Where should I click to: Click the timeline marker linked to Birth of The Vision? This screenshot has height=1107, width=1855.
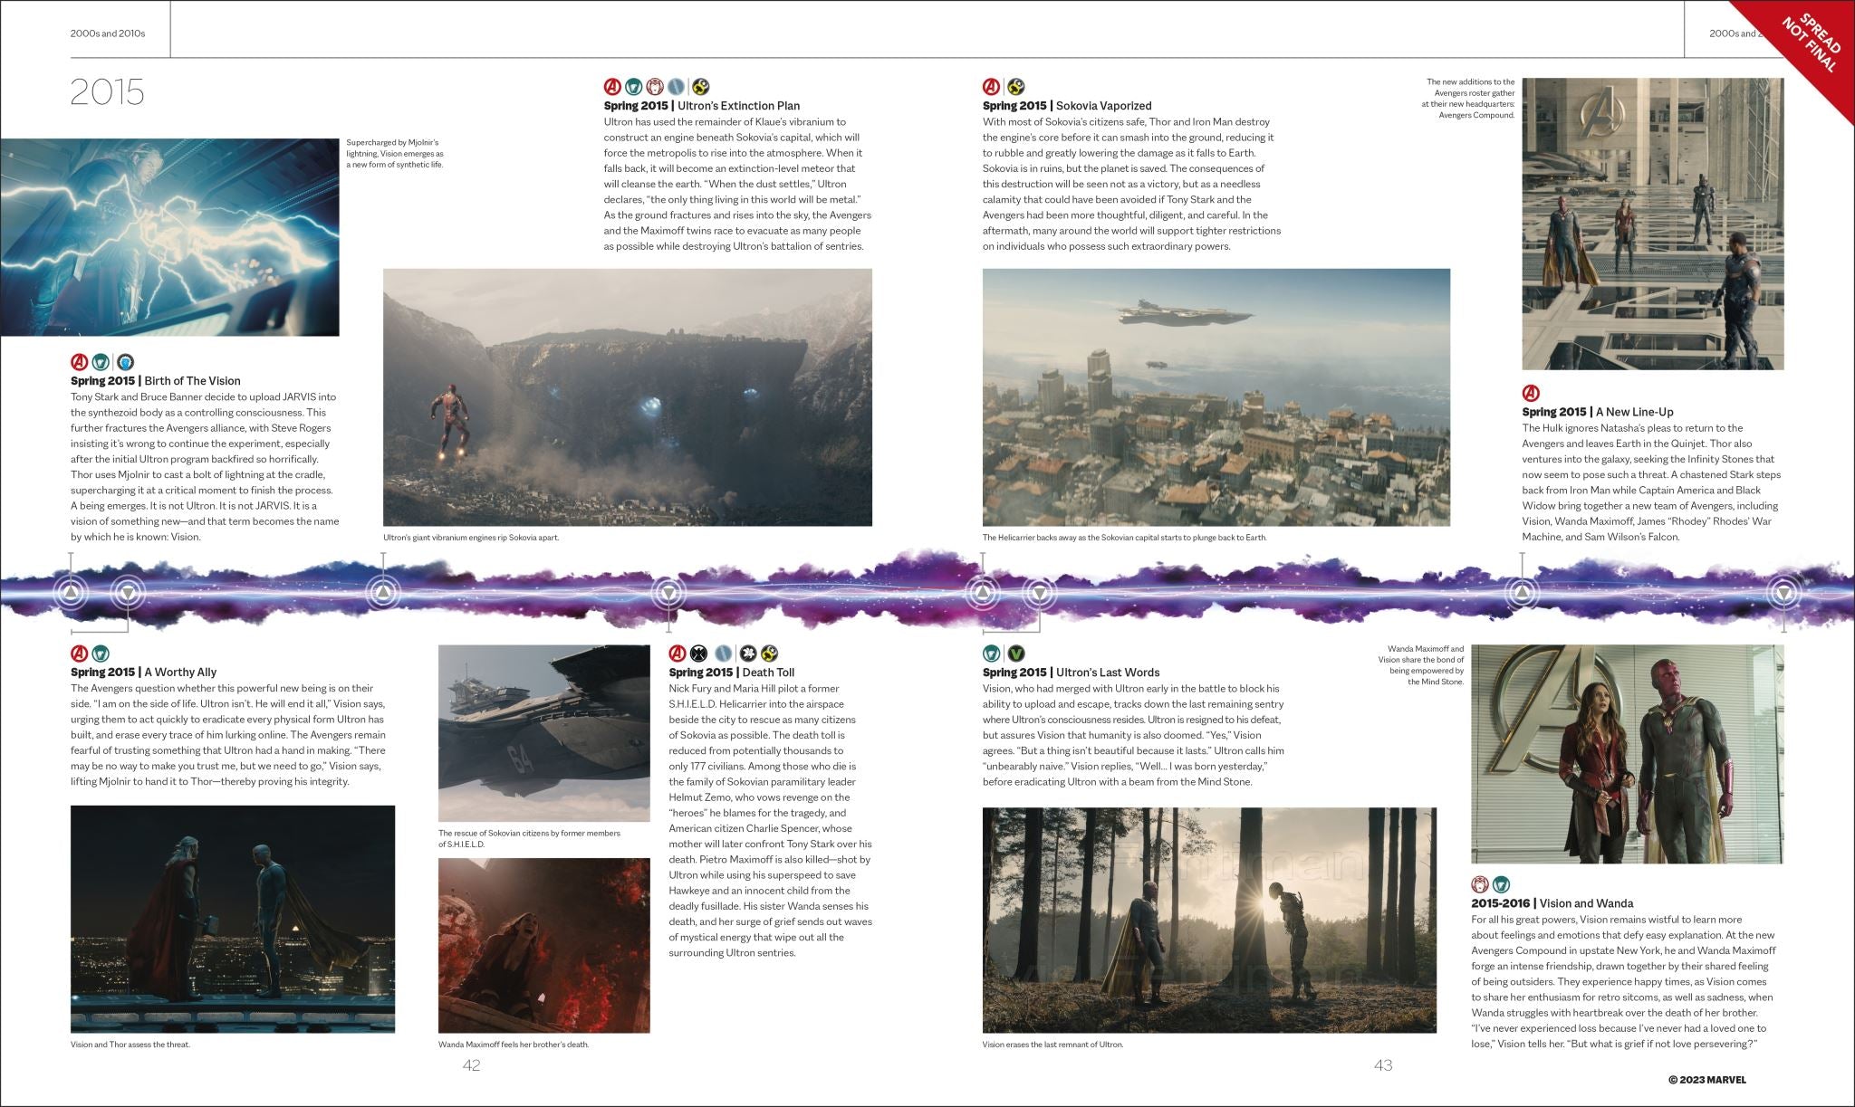tap(72, 594)
